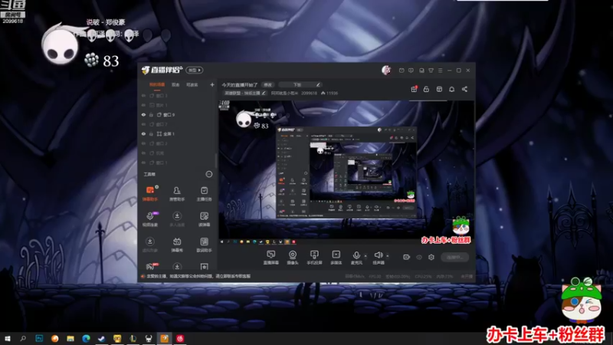Open the 弹幕助手 tool
The height and width of the screenshot is (345, 613).
[150, 193]
